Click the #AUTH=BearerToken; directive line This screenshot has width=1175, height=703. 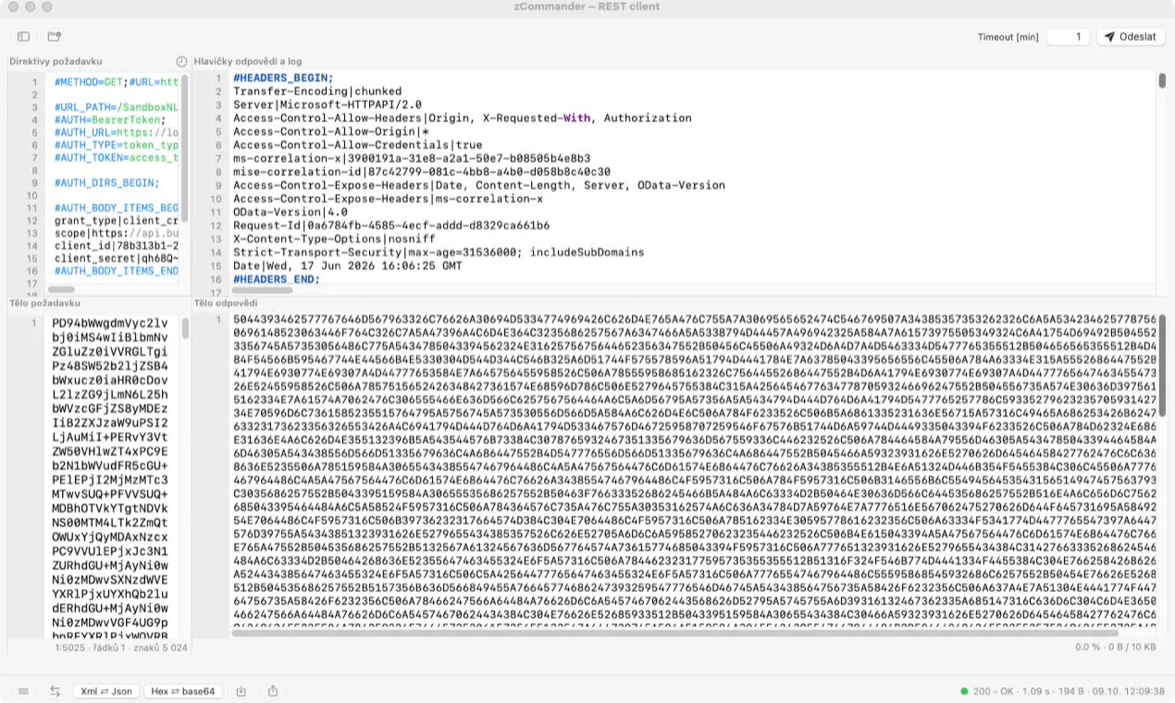tap(110, 120)
